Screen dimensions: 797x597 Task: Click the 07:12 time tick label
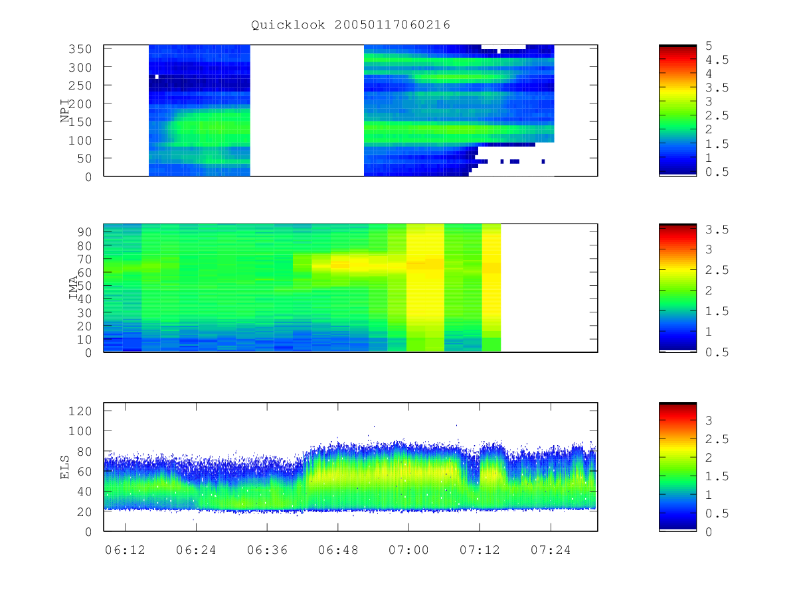[x=480, y=550]
